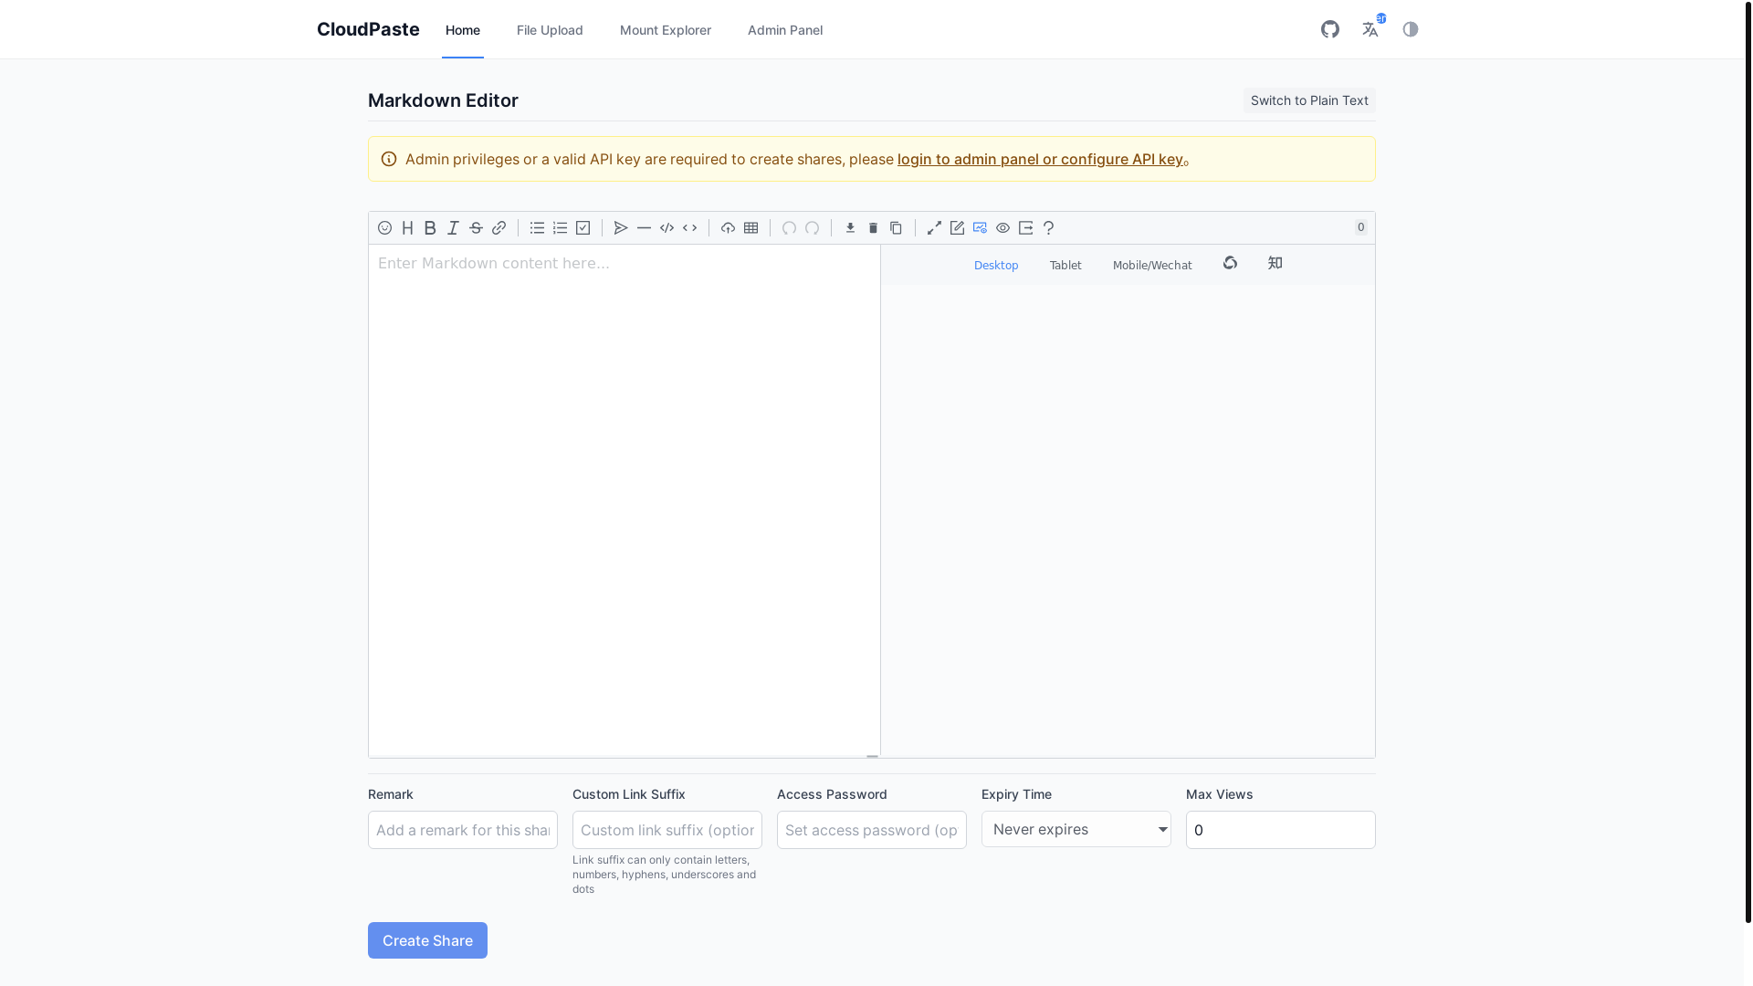The image size is (1753, 986).
Task: Toggle dark/light theme icon
Action: pos(1411,29)
